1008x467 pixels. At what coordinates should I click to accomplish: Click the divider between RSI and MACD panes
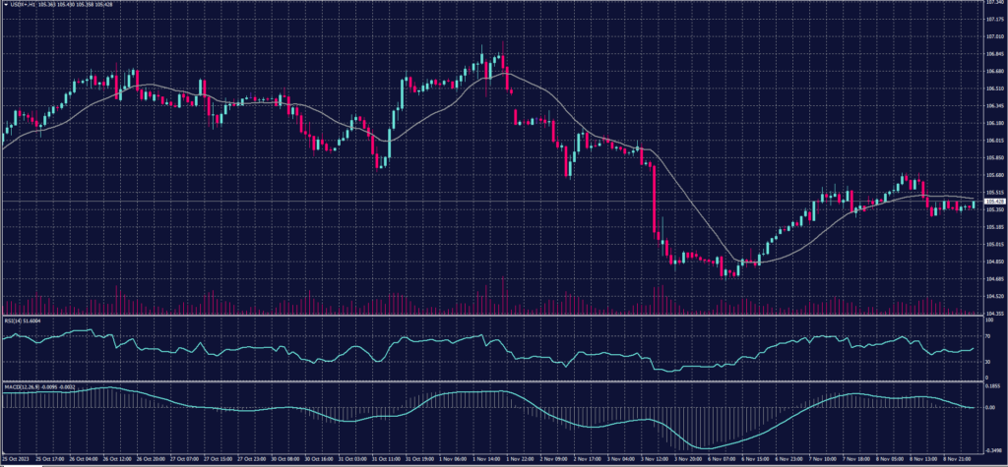click(492, 382)
